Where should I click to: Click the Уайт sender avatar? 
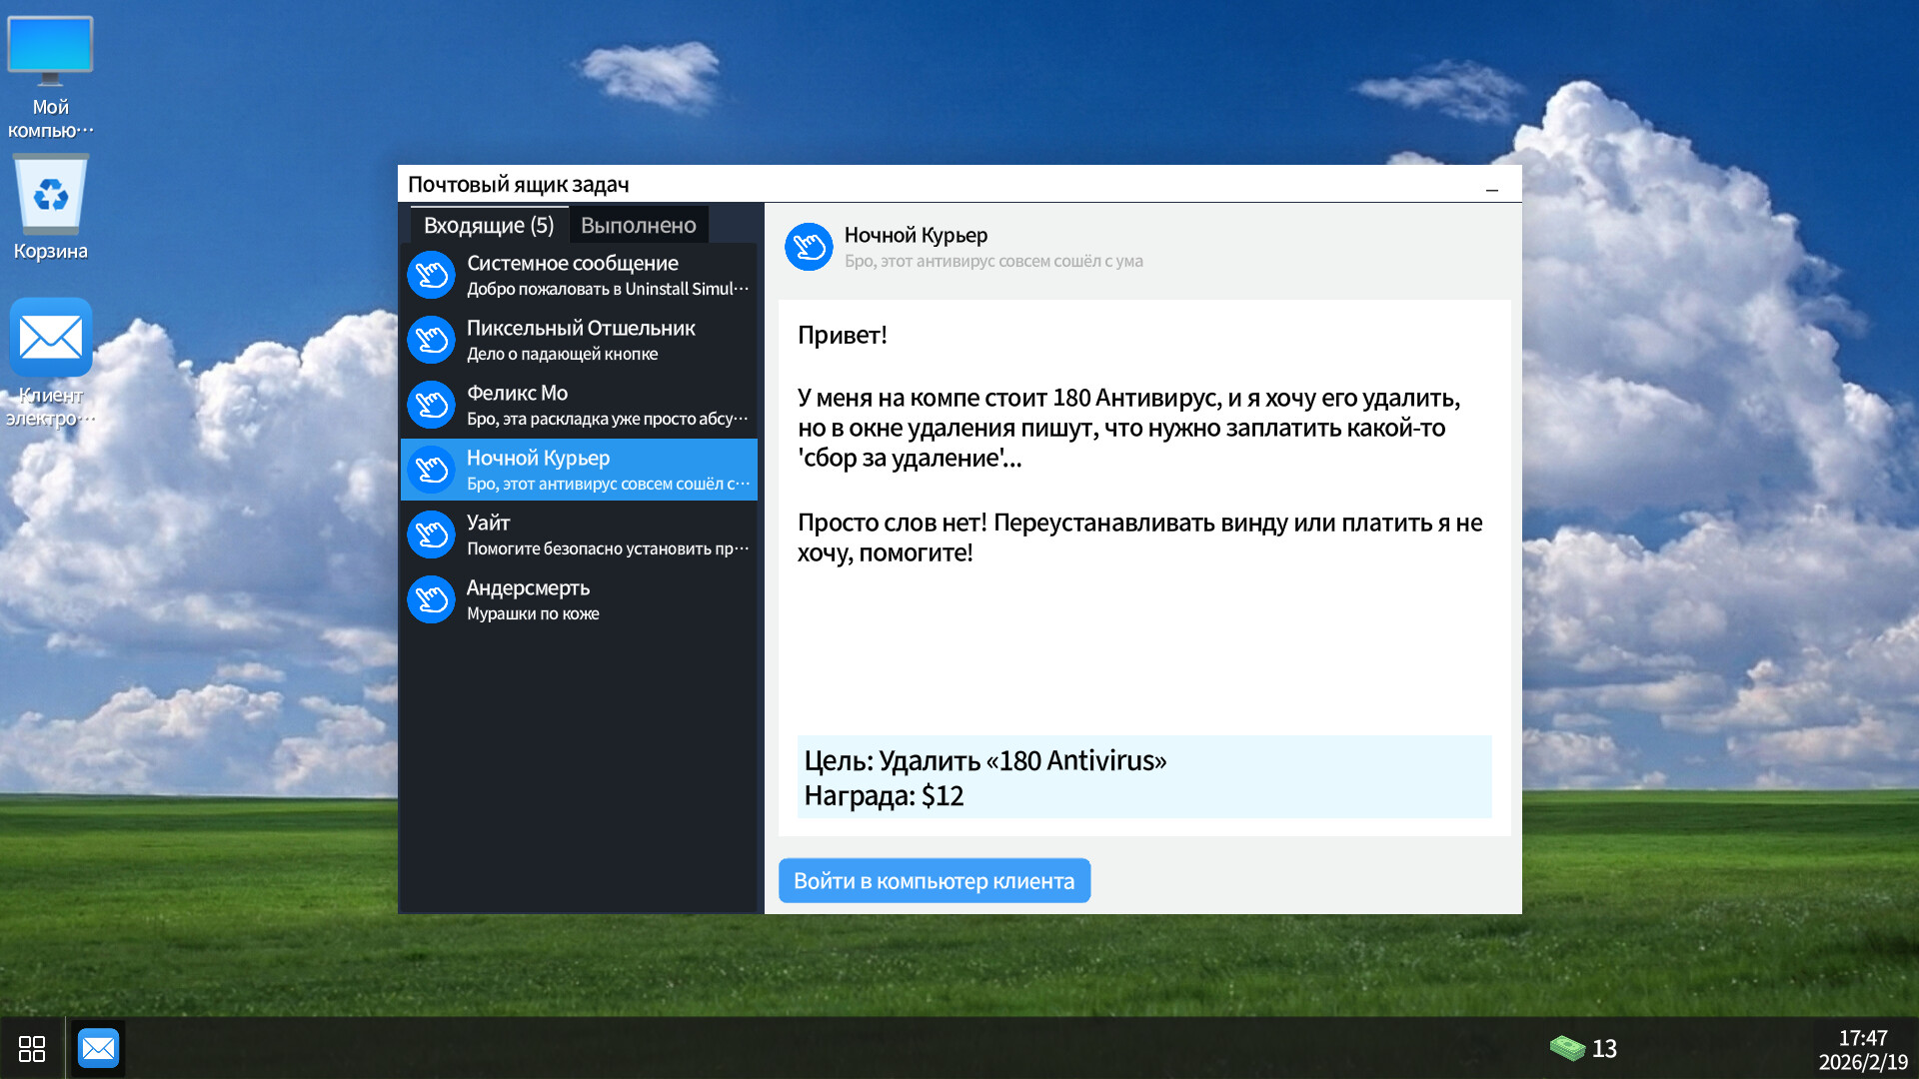tap(431, 535)
